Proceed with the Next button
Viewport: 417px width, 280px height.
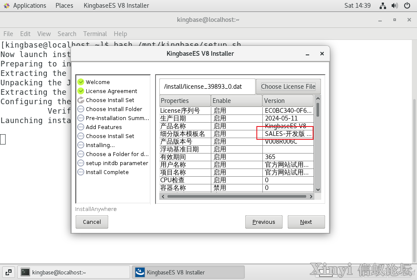306,222
